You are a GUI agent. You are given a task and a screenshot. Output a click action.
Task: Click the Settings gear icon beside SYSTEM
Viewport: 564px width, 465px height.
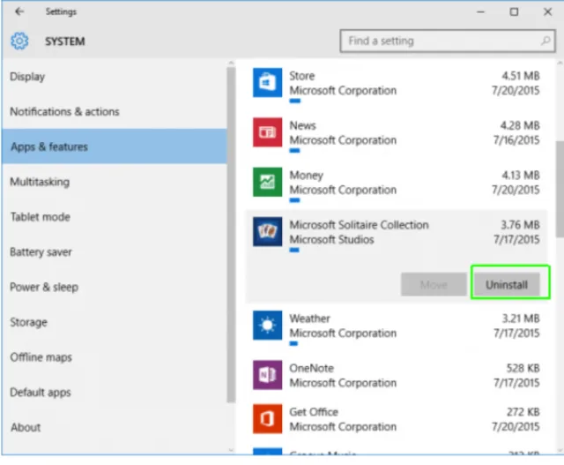[x=19, y=41]
